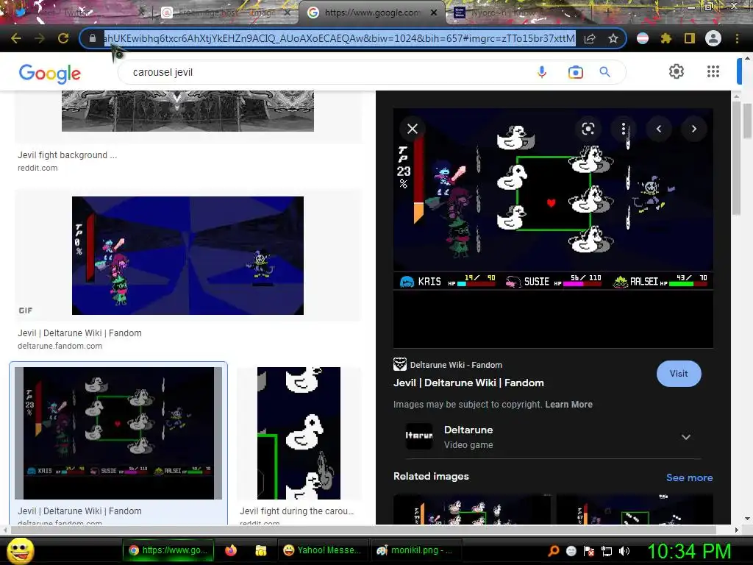Viewport: 753px width, 565px height.
Task: Toggle the browser side panel icon
Action: point(690,38)
